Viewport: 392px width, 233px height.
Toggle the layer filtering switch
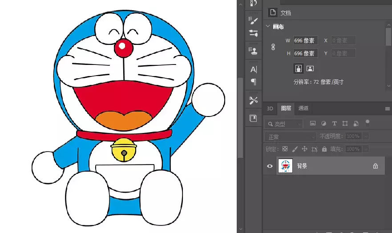click(367, 123)
